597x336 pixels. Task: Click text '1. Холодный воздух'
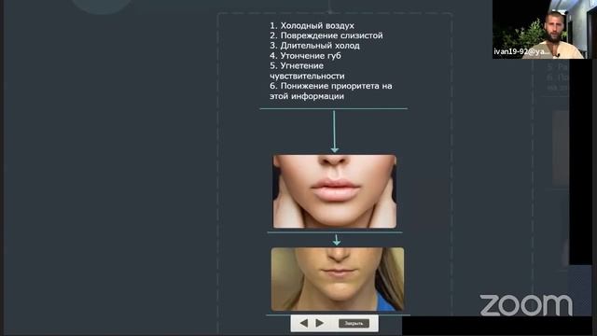click(312, 25)
